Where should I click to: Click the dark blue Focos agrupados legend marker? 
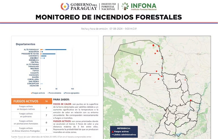coord(64,93)
